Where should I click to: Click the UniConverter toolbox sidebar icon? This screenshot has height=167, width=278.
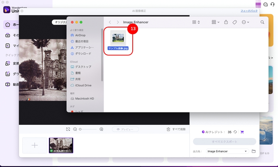(8, 35)
